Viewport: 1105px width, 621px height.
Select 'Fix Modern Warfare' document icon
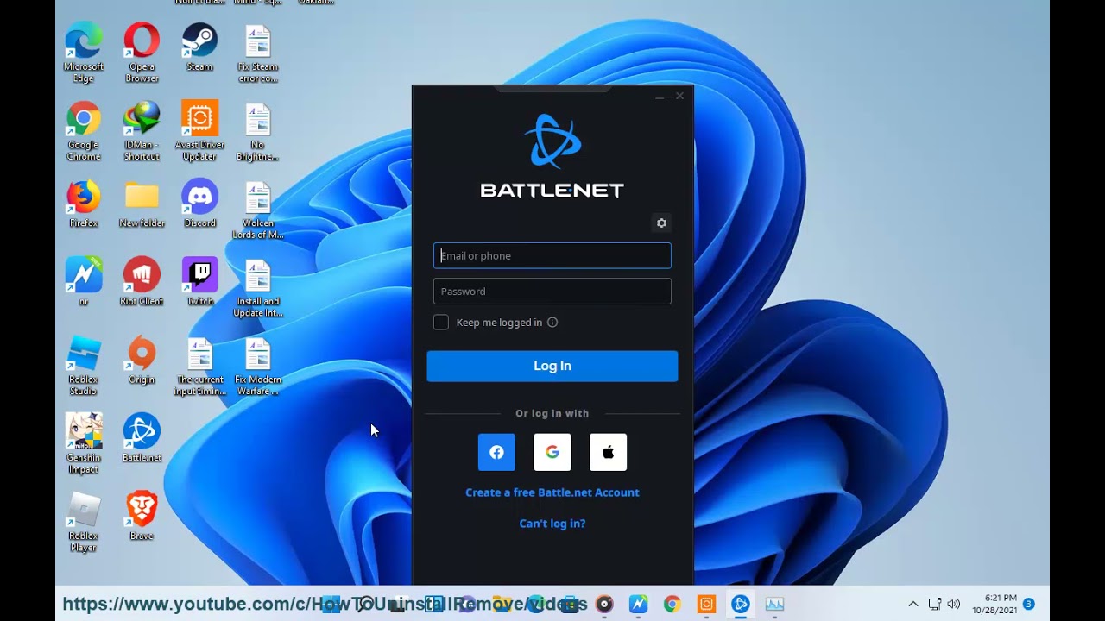pyautogui.click(x=257, y=367)
